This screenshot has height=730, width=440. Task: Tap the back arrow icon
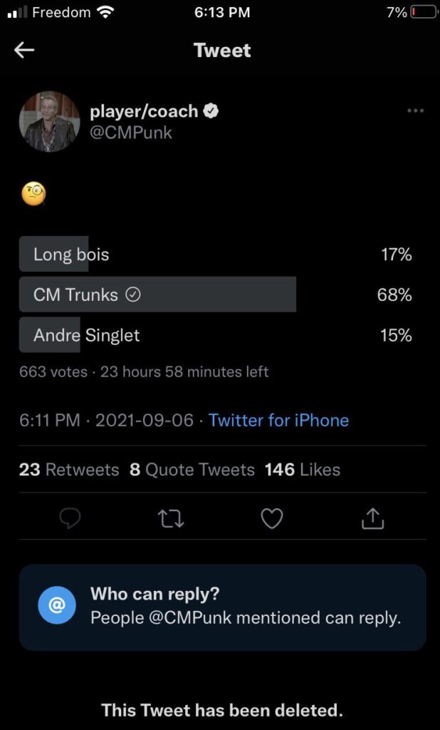point(24,50)
